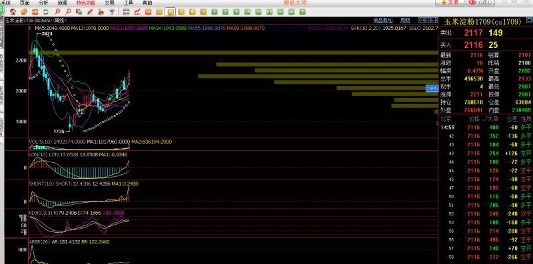Select the highlighted weekly period toggle button
The height and width of the screenshot is (264, 533).
[x=170, y=12]
